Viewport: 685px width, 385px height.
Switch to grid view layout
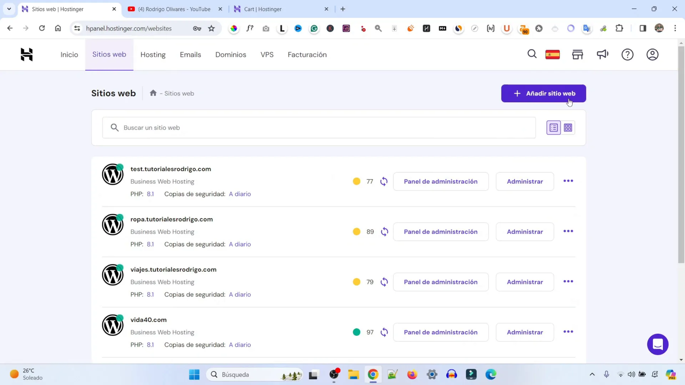point(568,127)
